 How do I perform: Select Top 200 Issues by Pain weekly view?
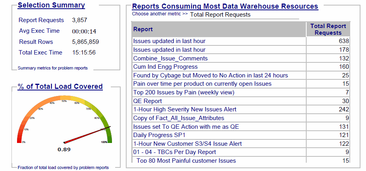(184, 92)
